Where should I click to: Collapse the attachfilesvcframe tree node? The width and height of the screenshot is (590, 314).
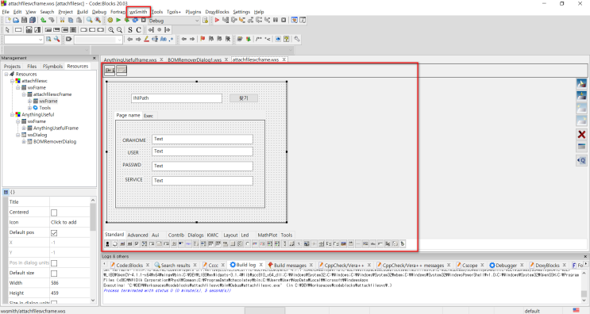click(24, 94)
